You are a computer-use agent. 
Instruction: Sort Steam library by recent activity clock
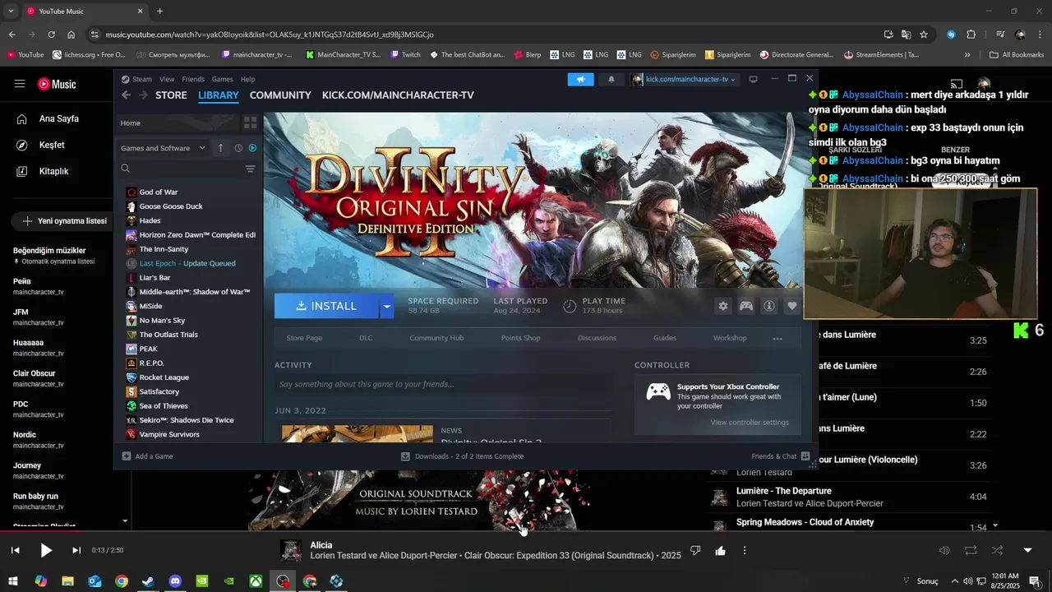click(x=238, y=148)
